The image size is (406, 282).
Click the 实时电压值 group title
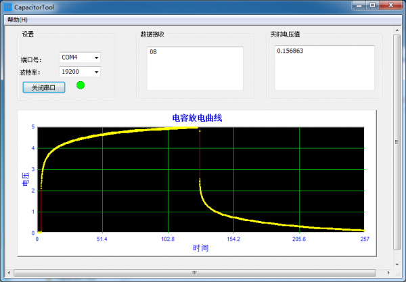tap(285, 34)
